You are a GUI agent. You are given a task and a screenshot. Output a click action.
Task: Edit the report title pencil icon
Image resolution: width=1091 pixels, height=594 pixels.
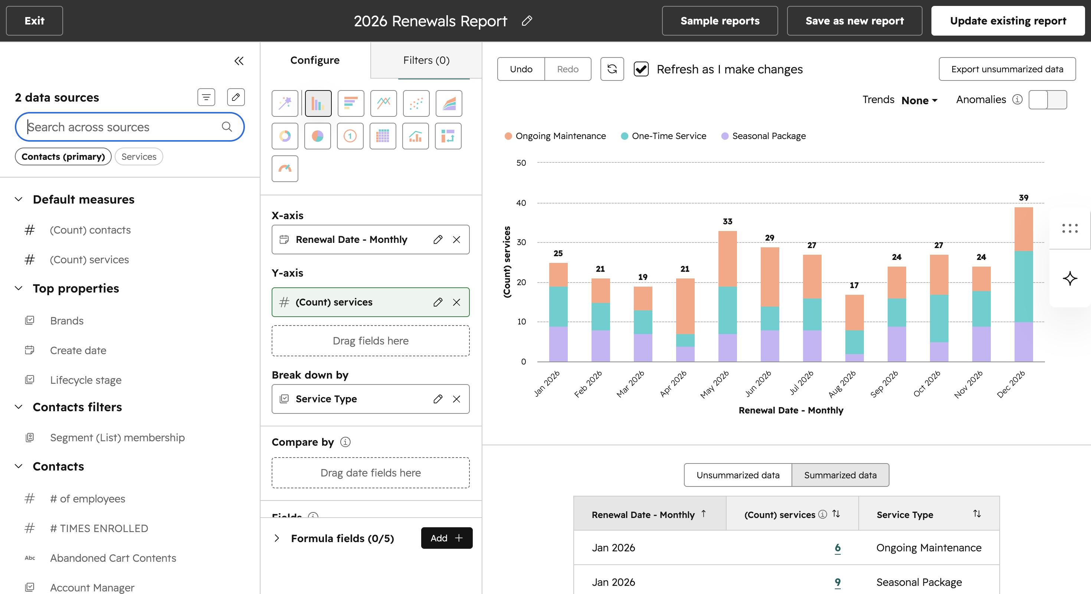point(527,21)
